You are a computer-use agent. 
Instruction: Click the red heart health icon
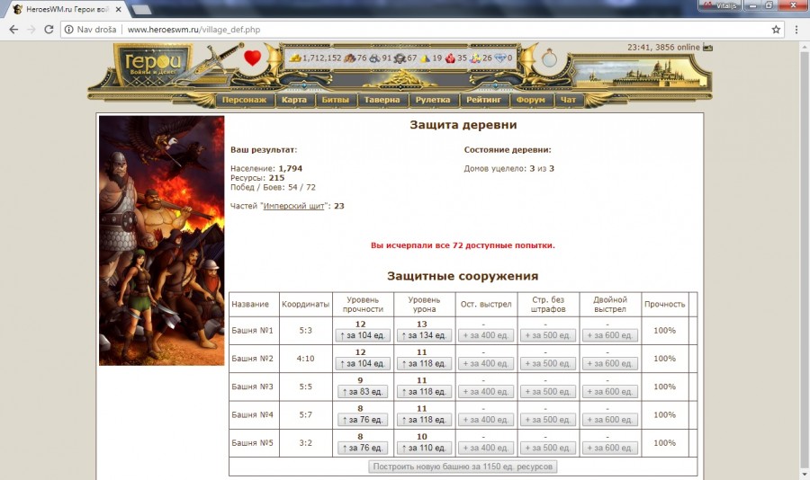tap(252, 58)
